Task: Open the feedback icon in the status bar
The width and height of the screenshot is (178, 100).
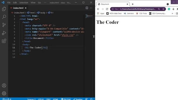Action: click(86, 99)
